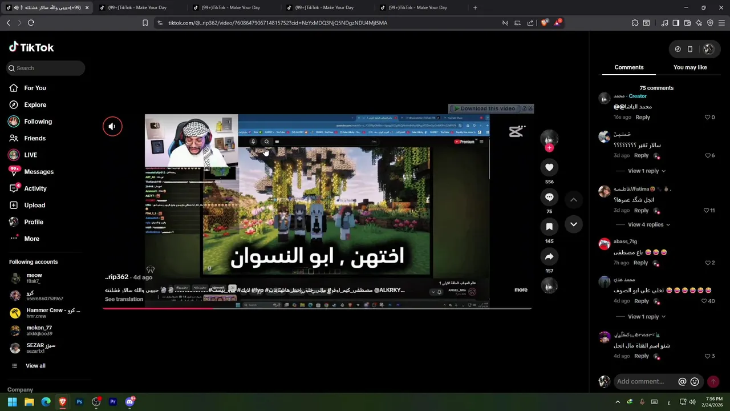Expand View 4 replies under Fatima's comment
Image resolution: width=730 pixels, height=411 pixels.
(x=648, y=225)
